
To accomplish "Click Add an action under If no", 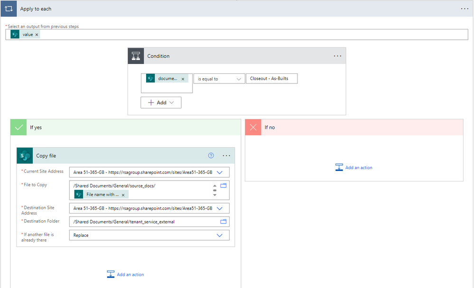I will 354,168.
